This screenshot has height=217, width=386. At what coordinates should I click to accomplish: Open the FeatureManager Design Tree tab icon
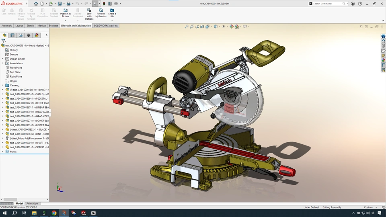(x=4, y=35)
